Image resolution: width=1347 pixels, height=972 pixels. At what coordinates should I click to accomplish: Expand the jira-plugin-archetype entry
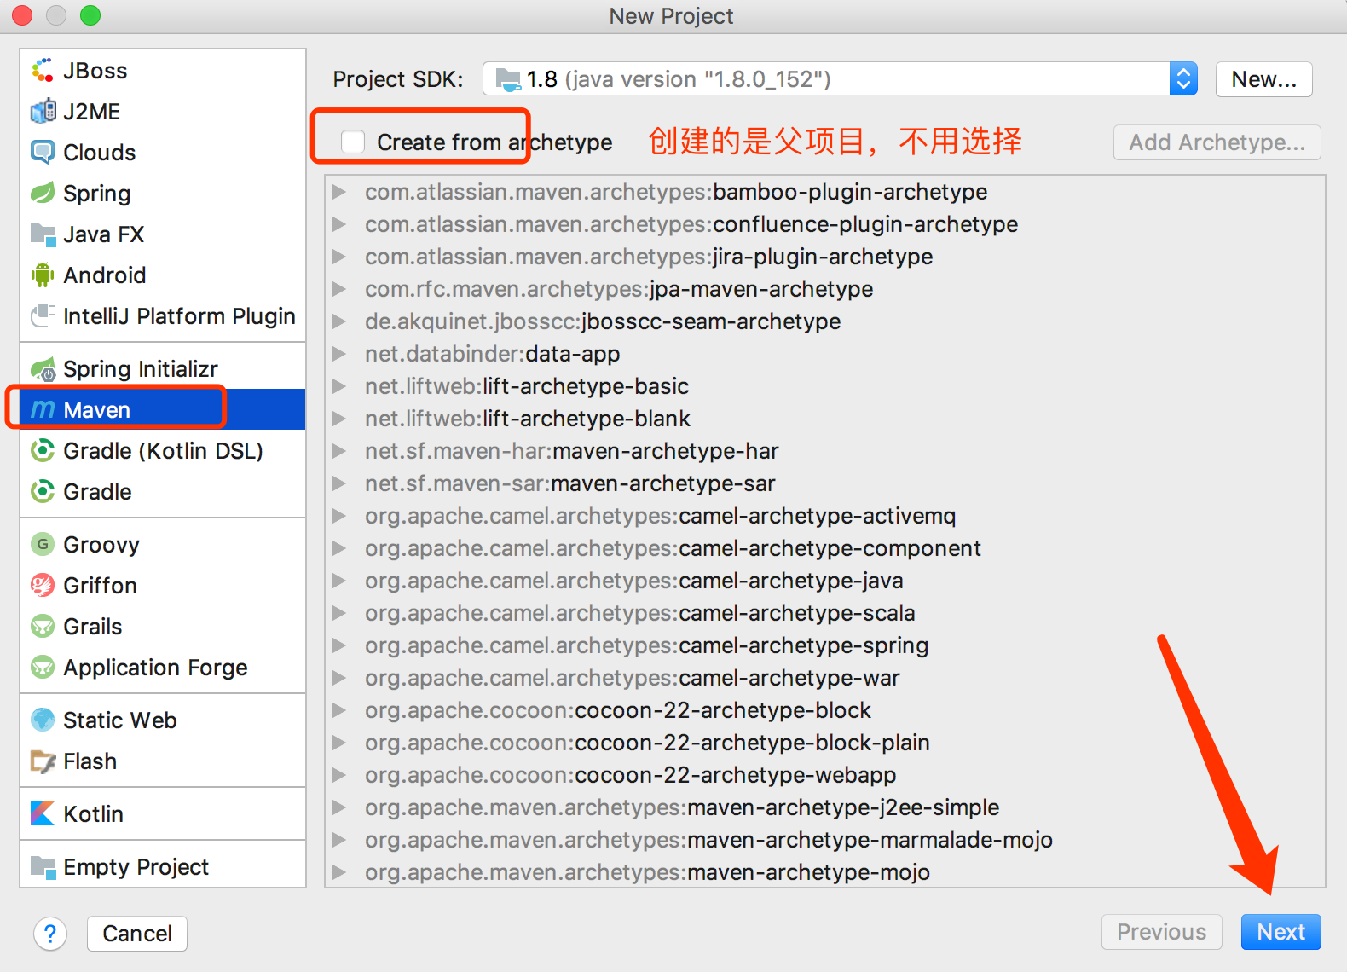[339, 257]
